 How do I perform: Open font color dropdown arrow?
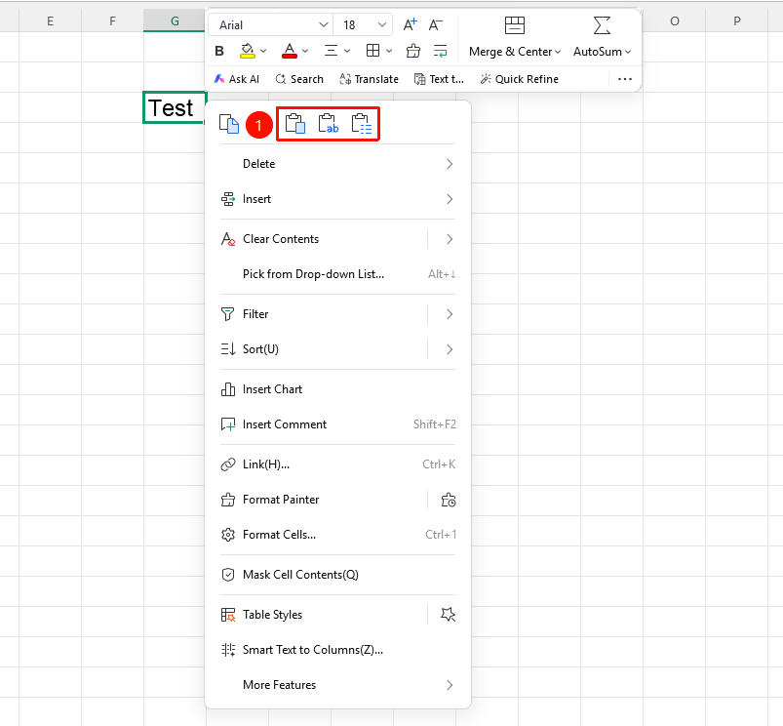point(305,51)
